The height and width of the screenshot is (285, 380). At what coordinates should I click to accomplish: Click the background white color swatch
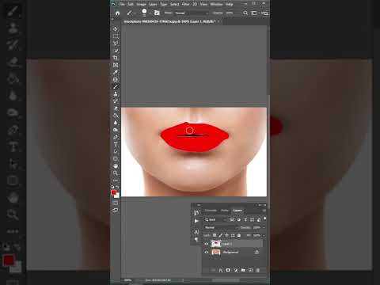pos(117,196)
